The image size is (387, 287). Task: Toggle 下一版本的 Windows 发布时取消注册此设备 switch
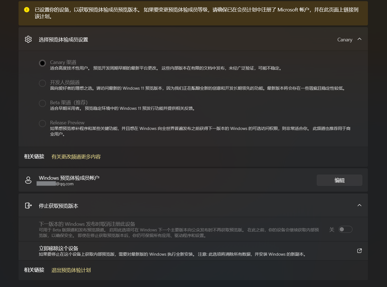pos(345,229)
